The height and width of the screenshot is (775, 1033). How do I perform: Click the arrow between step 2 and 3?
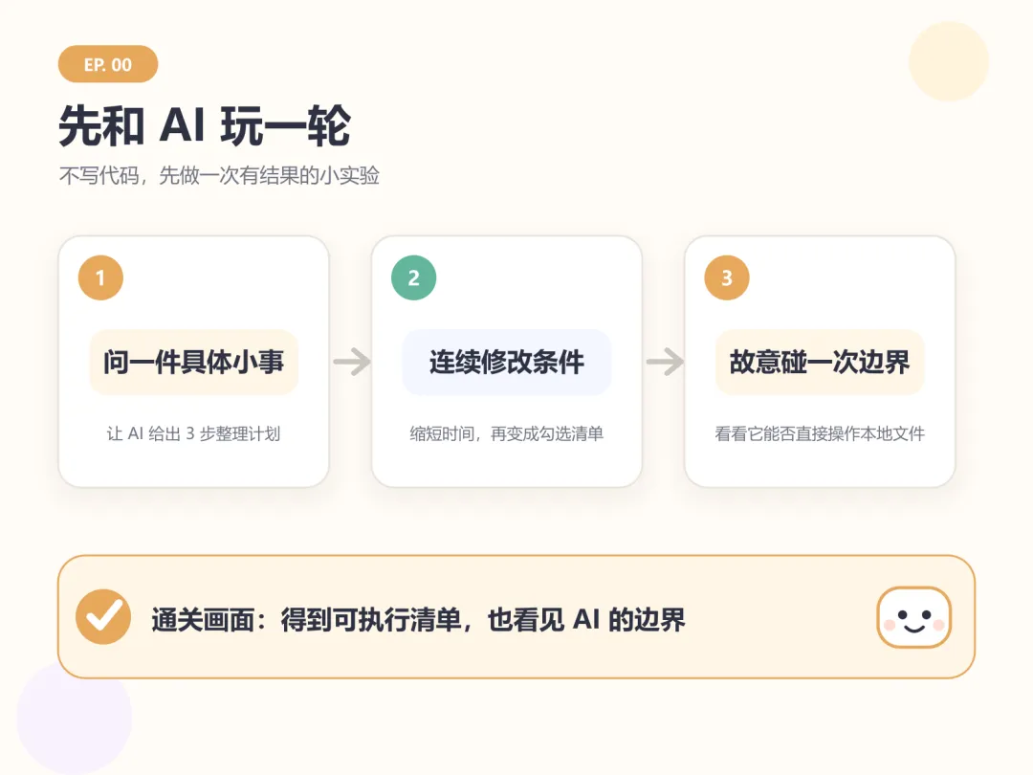pos(665,361)
